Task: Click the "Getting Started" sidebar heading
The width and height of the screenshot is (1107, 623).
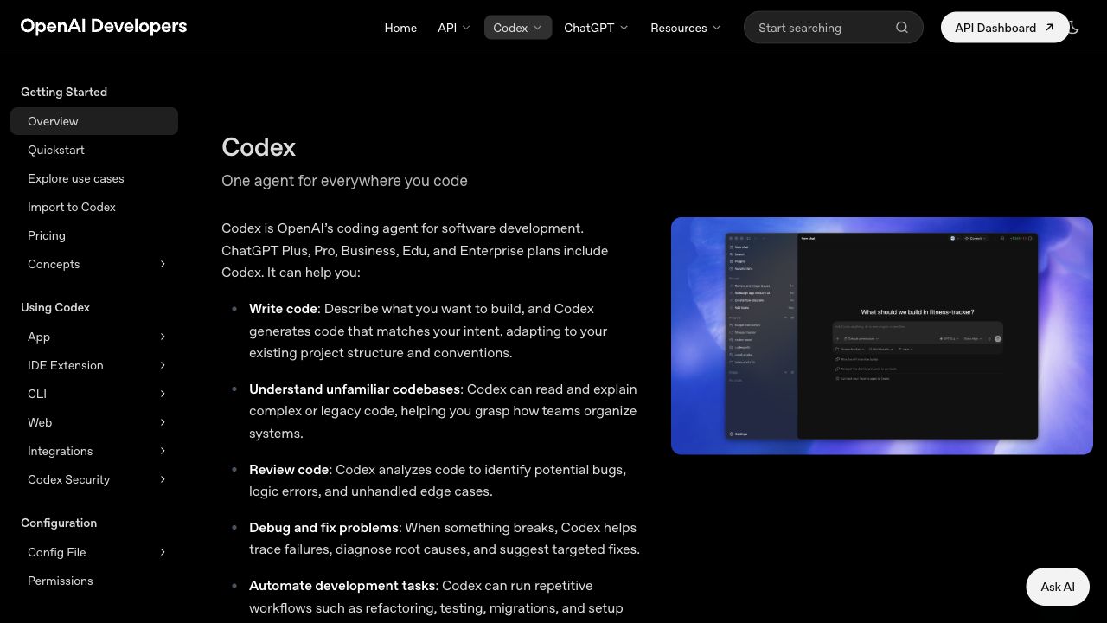Action: tap(64, 92)
